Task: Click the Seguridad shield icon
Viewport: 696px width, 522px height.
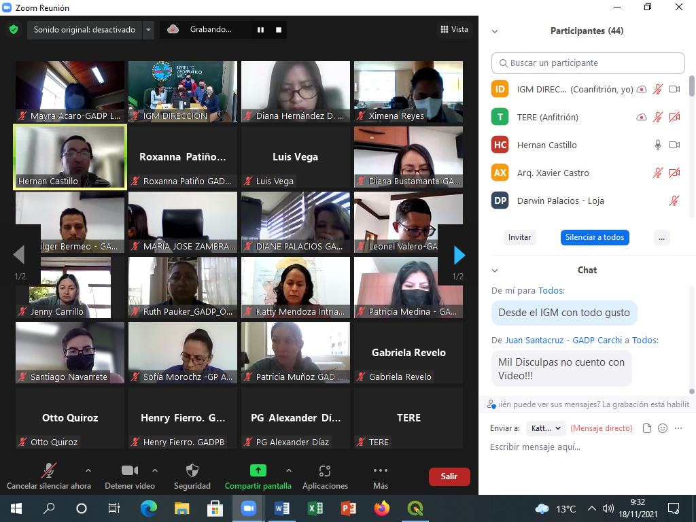Action: pos(192,471)
